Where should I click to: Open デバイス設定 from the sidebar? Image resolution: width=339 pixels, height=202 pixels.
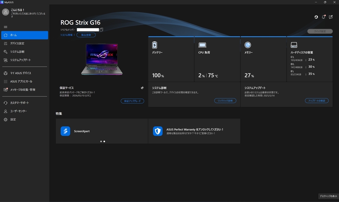pyautogui.click(x=25, y=43)
